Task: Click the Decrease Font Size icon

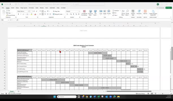Action: pos(36,11)
